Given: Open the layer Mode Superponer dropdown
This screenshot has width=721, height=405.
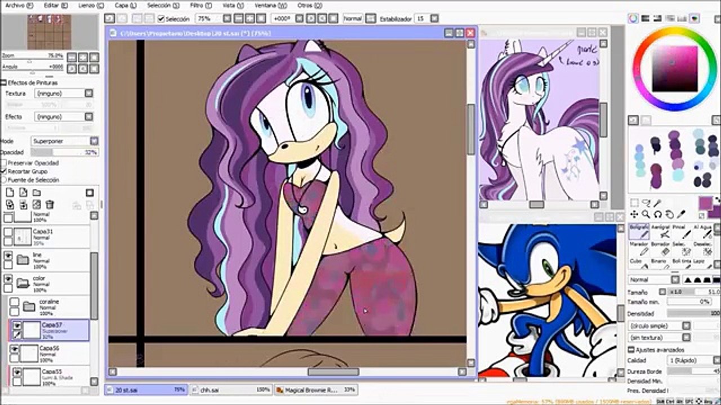Looking at the screenshot, I should (x=65, y=141).
